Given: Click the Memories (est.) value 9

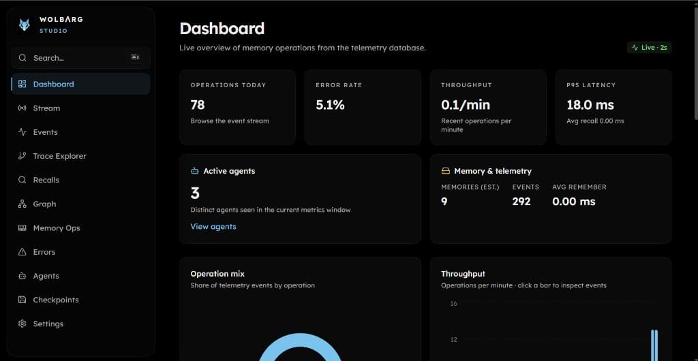Looking at the screenshot, I should [444, 202].
